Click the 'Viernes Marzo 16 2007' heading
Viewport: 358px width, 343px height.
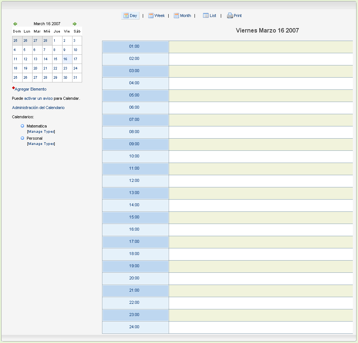(x=267, y=30)
